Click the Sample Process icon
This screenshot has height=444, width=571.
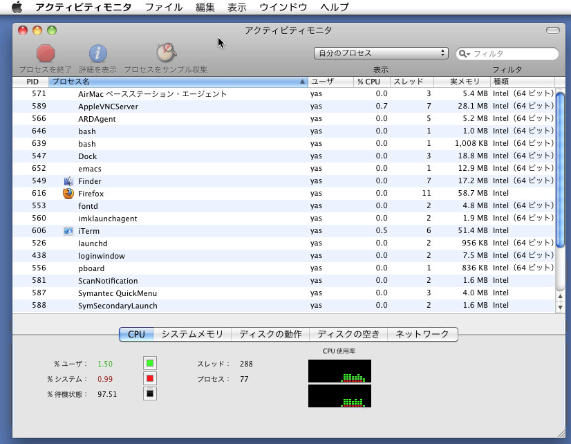[166, 53]
